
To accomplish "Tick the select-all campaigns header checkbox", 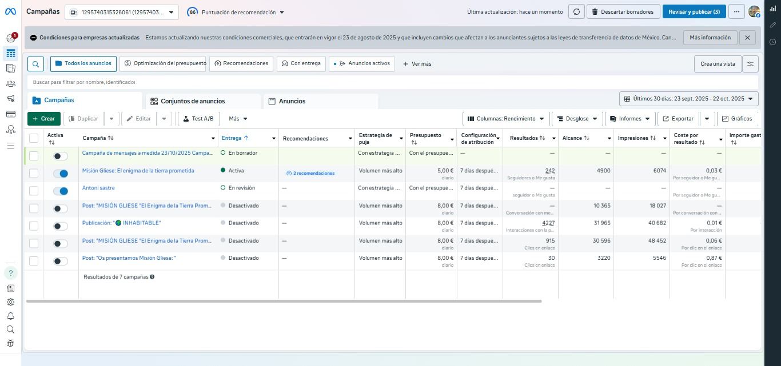I will [34, 138].
